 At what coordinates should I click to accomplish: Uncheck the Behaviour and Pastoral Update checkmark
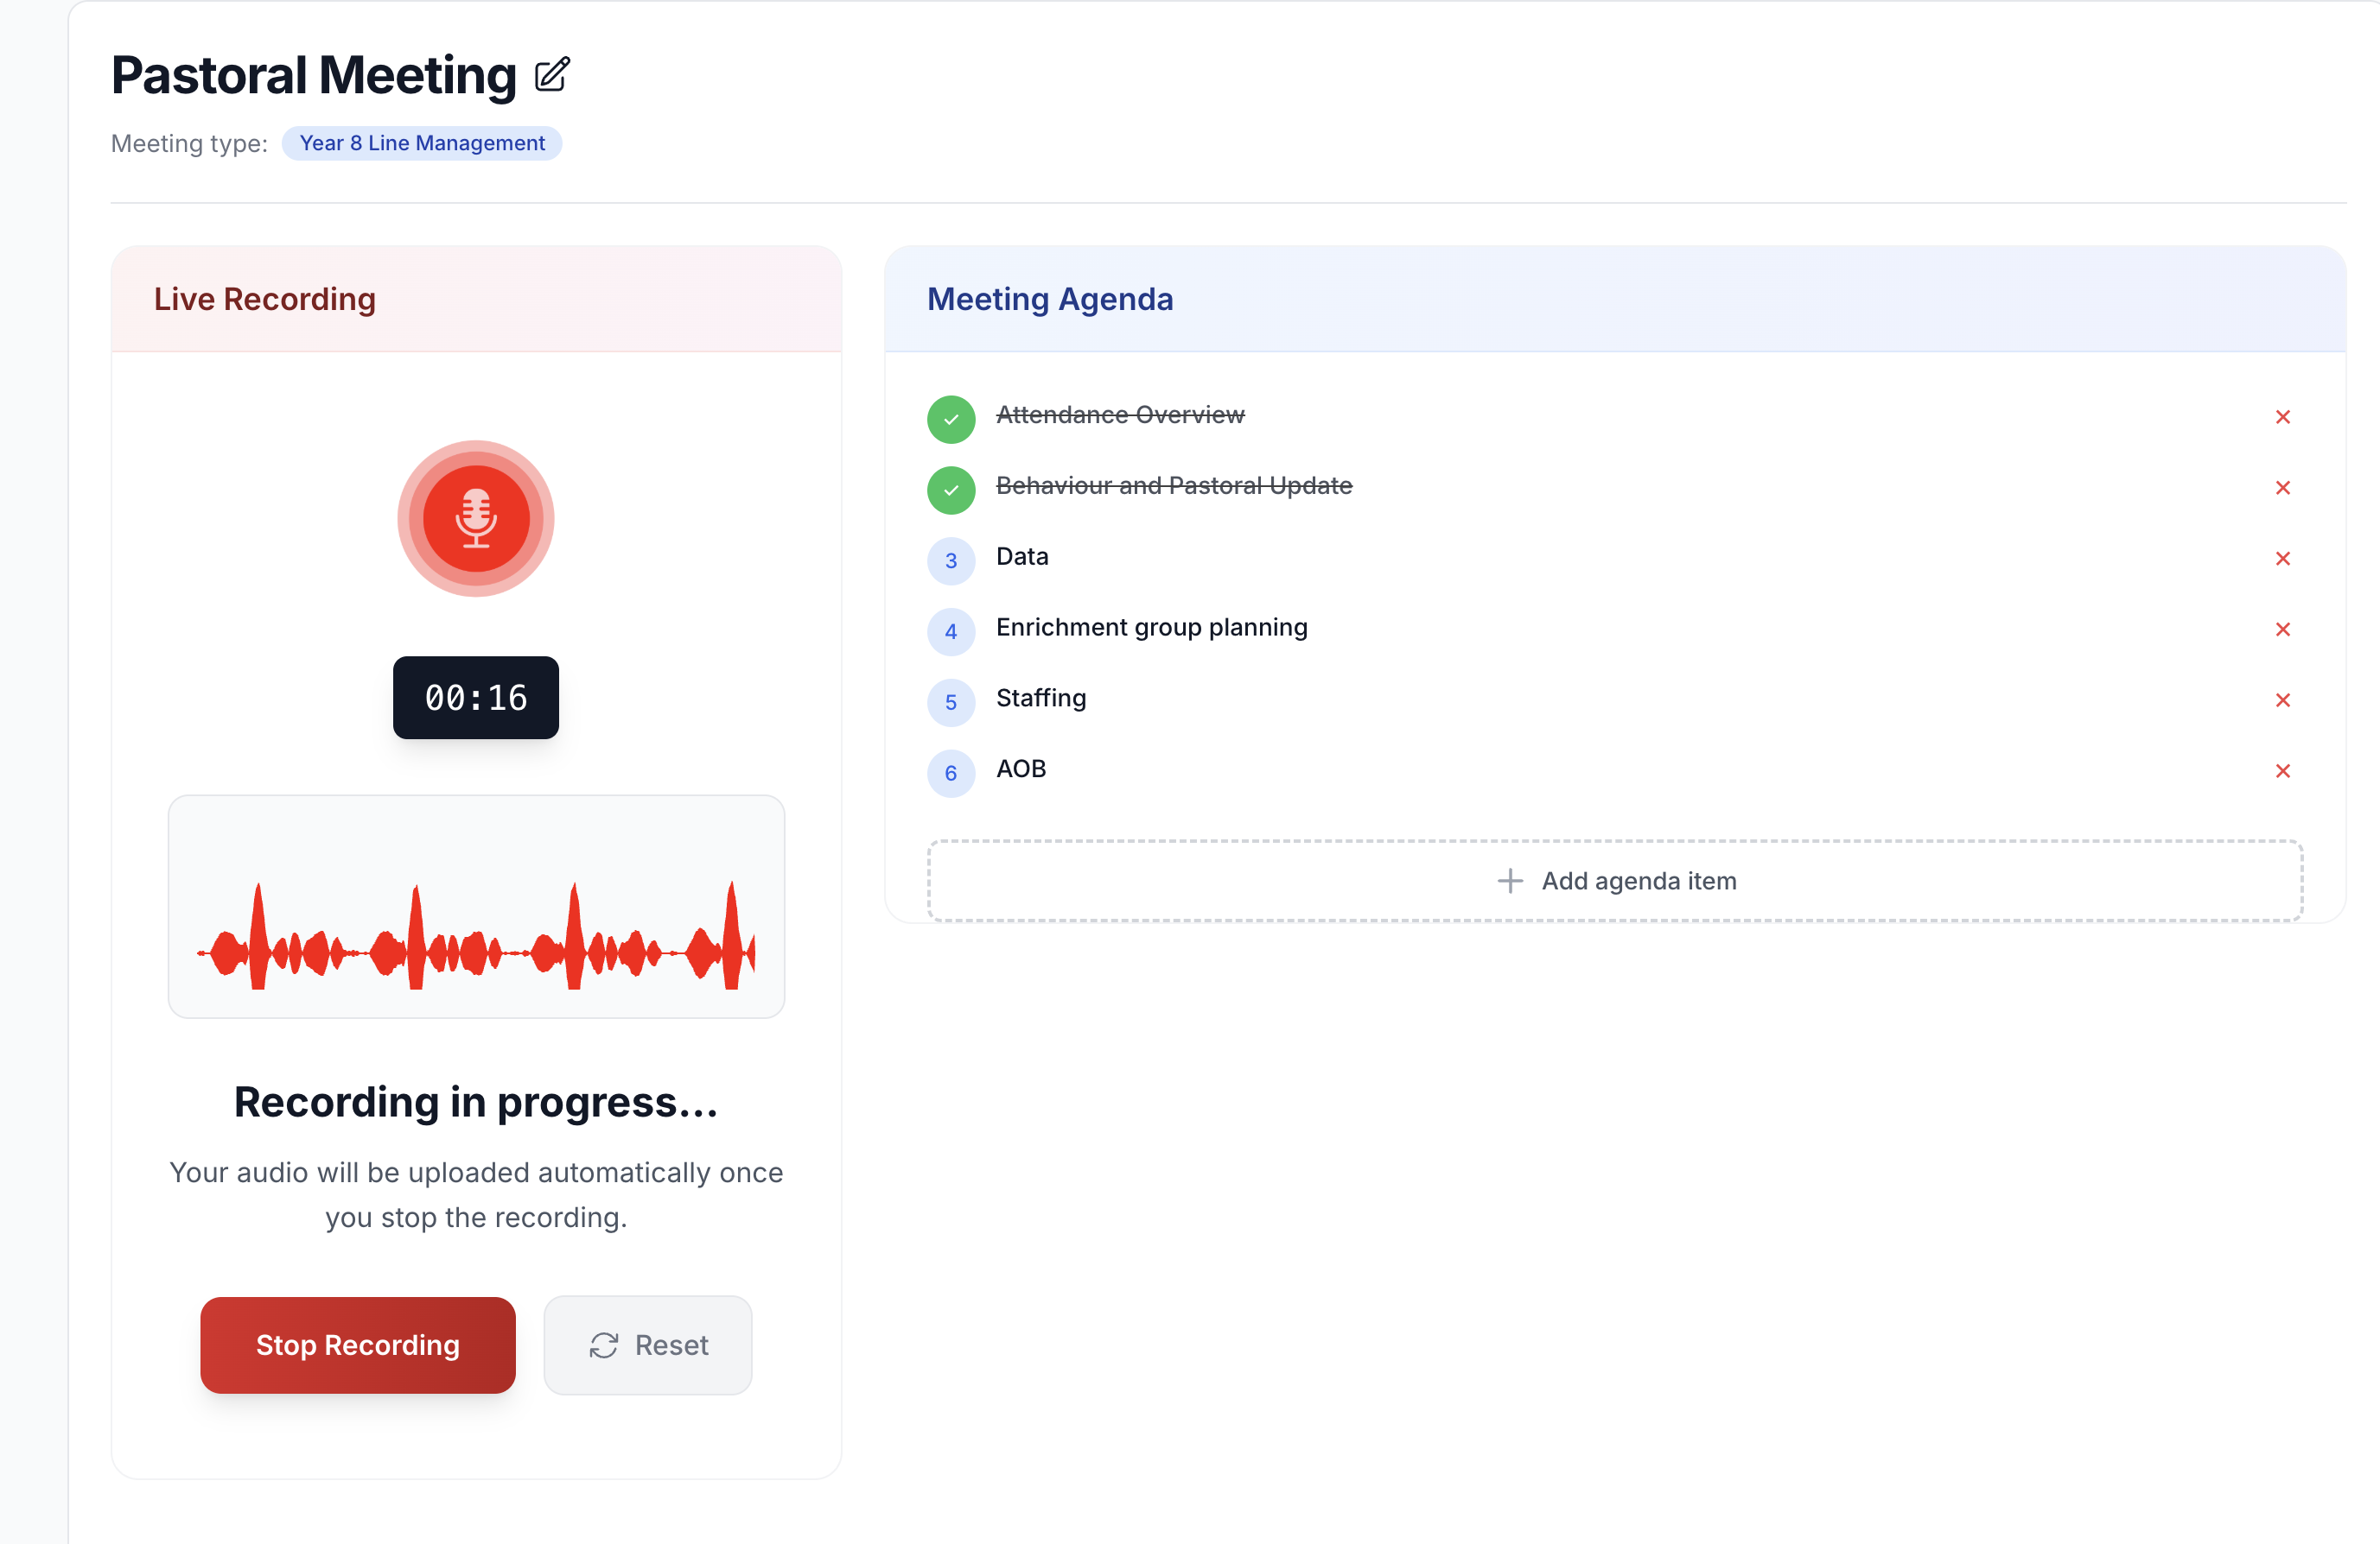[951, 490]
